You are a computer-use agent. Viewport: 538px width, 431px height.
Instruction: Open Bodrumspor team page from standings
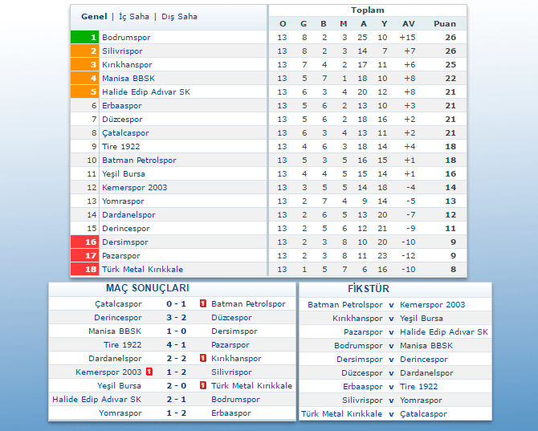click(x=126, y=38)
